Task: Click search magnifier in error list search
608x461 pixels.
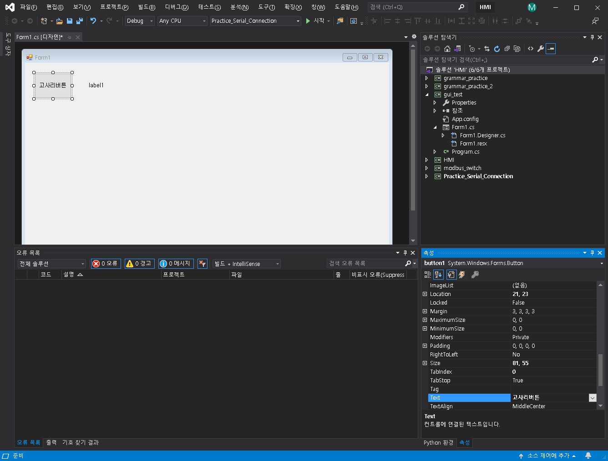Action: 408,263
